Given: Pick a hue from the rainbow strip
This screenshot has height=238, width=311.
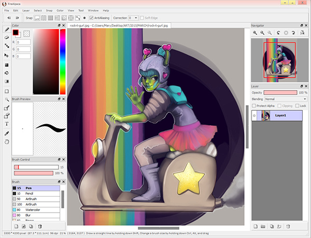Looking at the screenshot, I should (63, 62).
